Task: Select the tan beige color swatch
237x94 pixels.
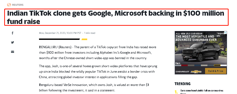Action: pyautogui.click(x=204, y=65)
